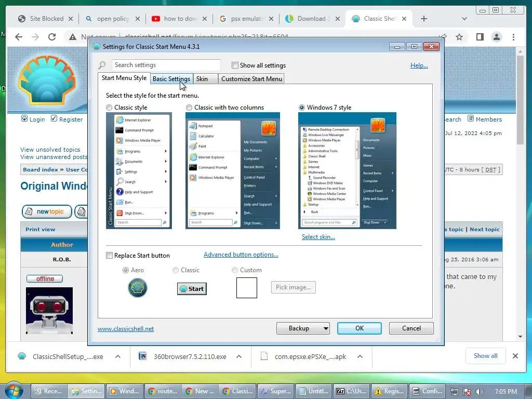Open Advanced button options link
The width and height of the screenshot is (532, 399).
[241, 255]
